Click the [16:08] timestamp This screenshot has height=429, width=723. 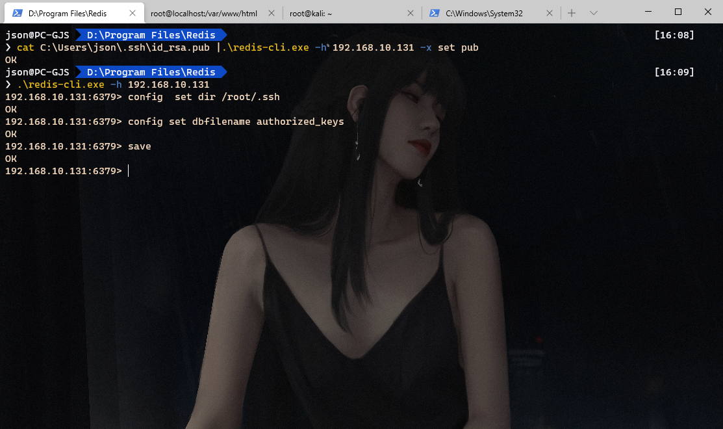click(x=674, y=35)
